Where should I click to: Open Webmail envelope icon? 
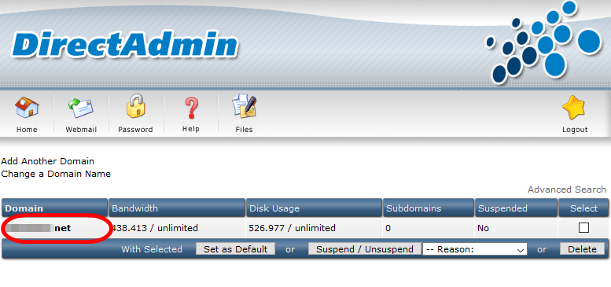pos(81,109)
